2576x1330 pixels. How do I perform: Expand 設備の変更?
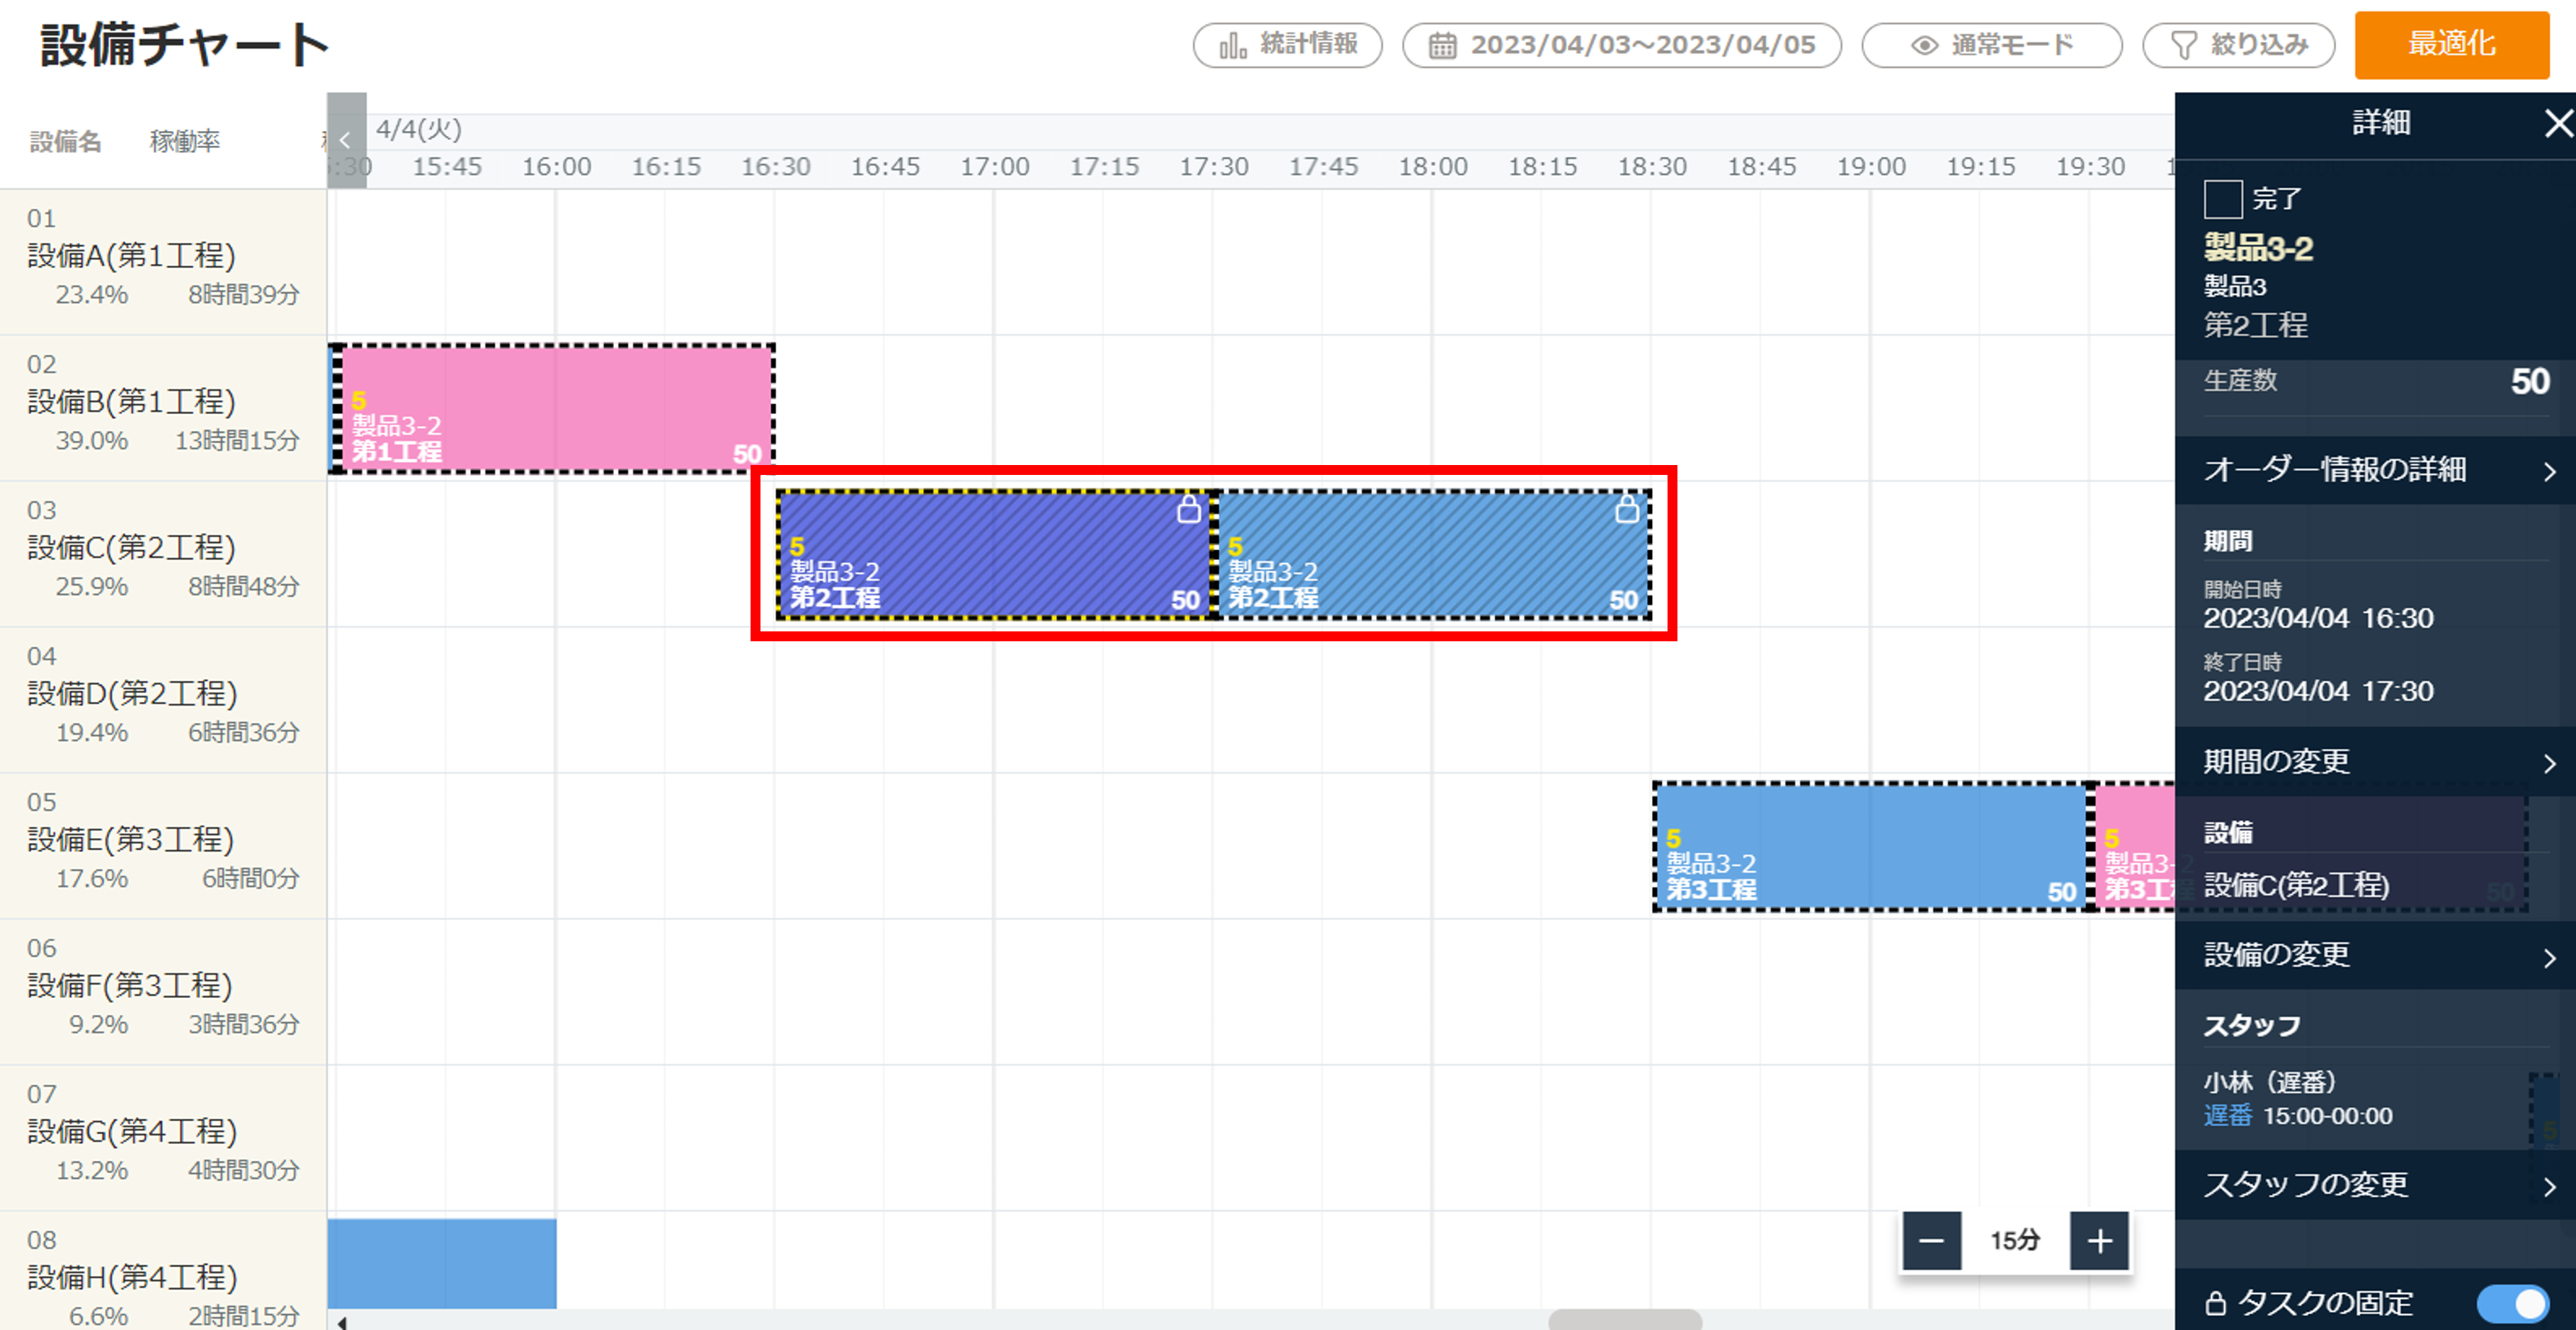pyautogui.click(x=2375, y=955)
